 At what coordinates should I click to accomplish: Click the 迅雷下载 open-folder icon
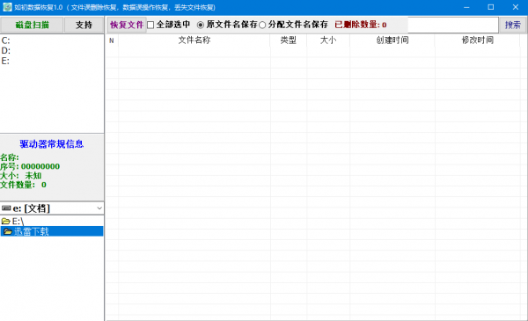8,231
